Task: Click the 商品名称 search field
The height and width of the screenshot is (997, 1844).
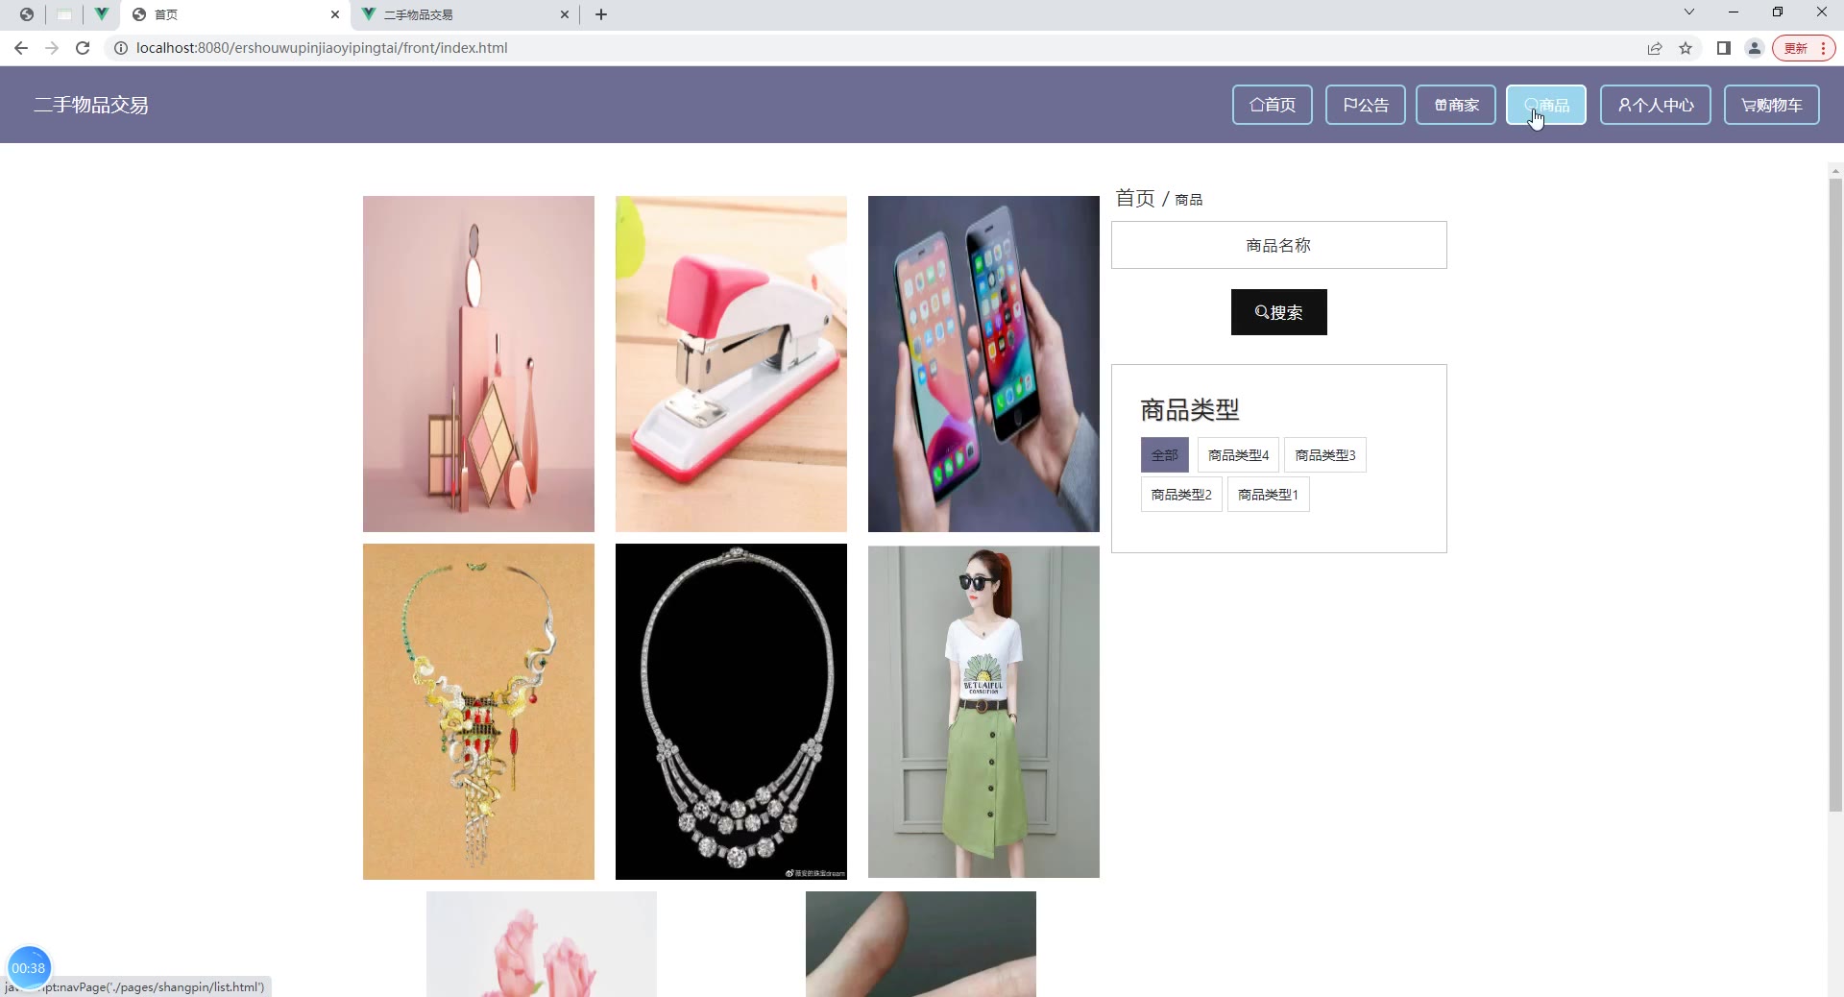Action: pyautogui.click(x=1278, y=246)
